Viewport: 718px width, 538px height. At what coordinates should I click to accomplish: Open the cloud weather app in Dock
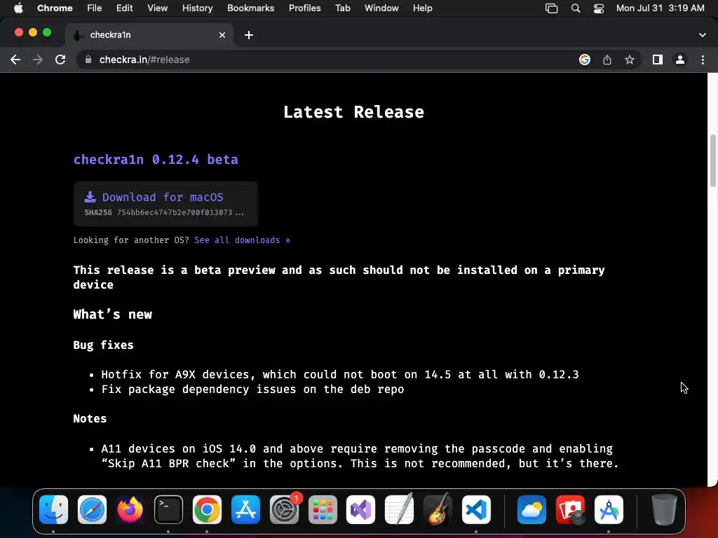click(531, 510)
